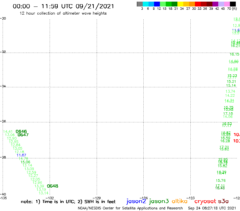
Task: Click the wave height value 13.39
Action: tap(39, 186)
